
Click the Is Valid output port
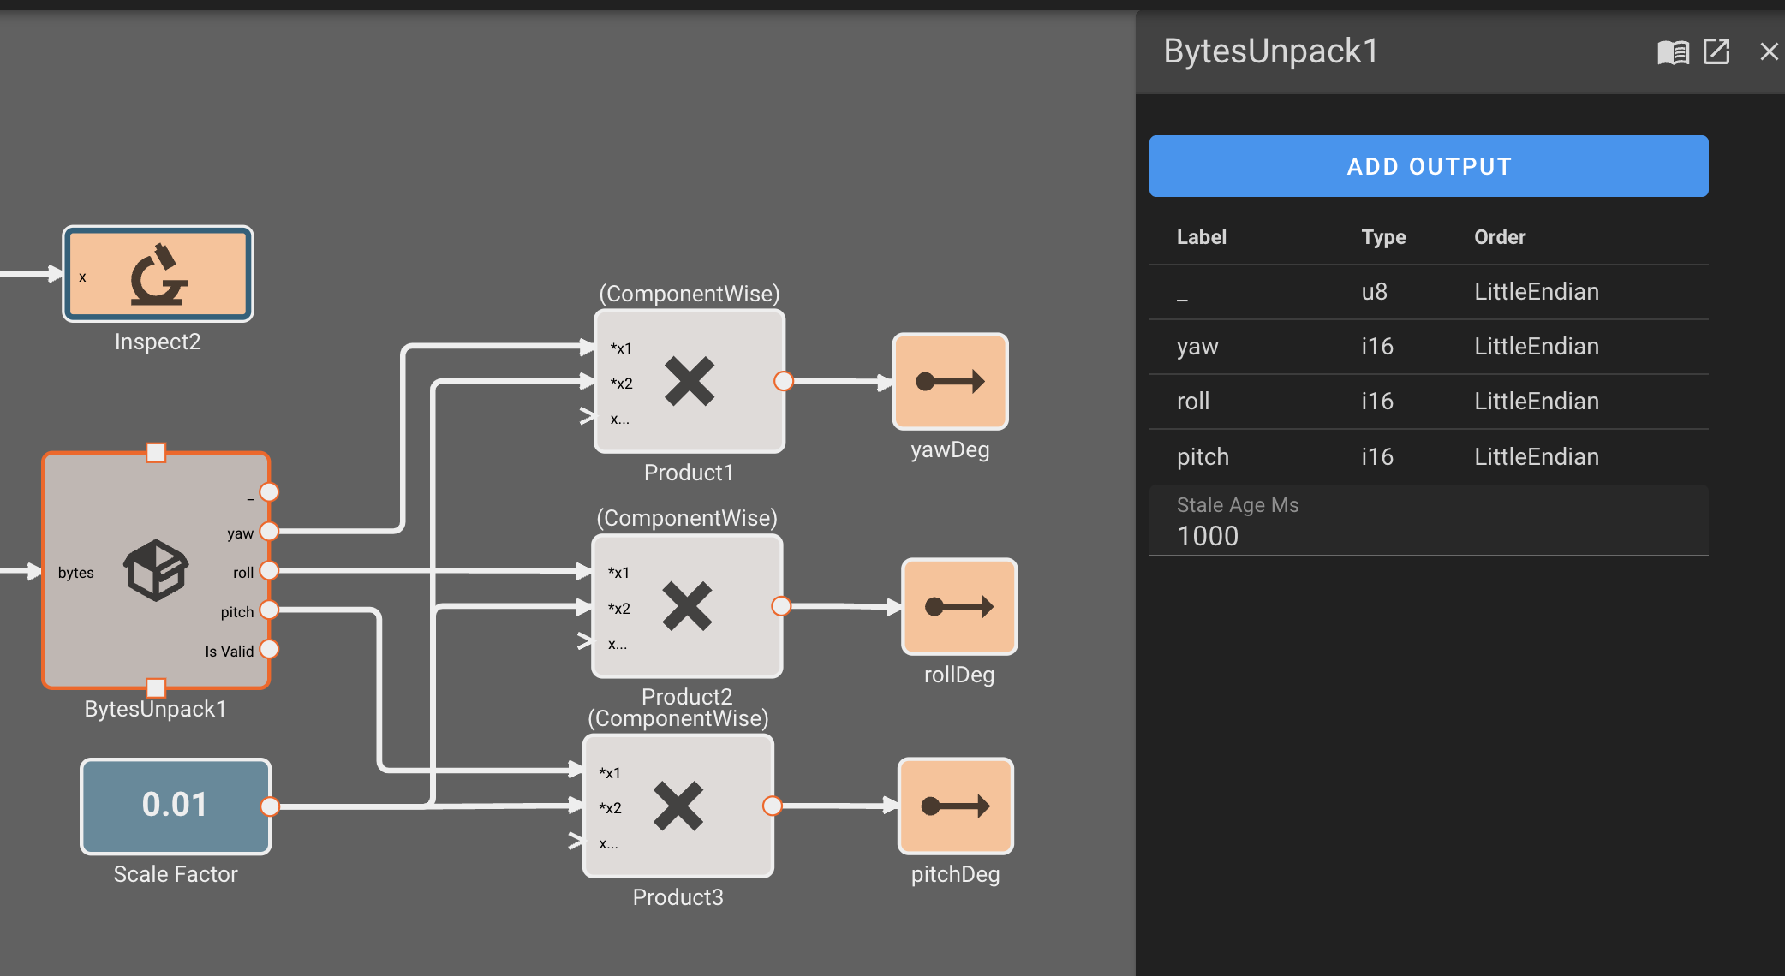click(x=269, y=649)
